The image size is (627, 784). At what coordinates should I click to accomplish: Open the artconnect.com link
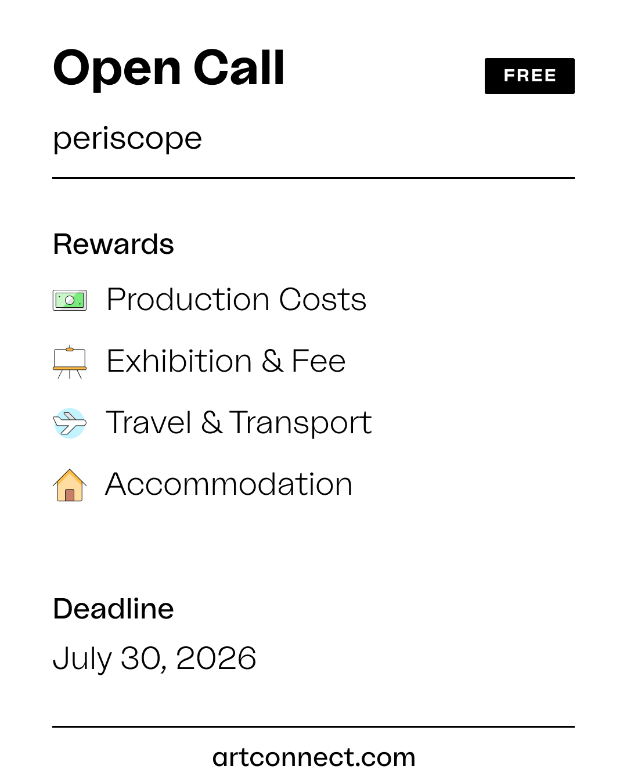click(x=313, y=757)
